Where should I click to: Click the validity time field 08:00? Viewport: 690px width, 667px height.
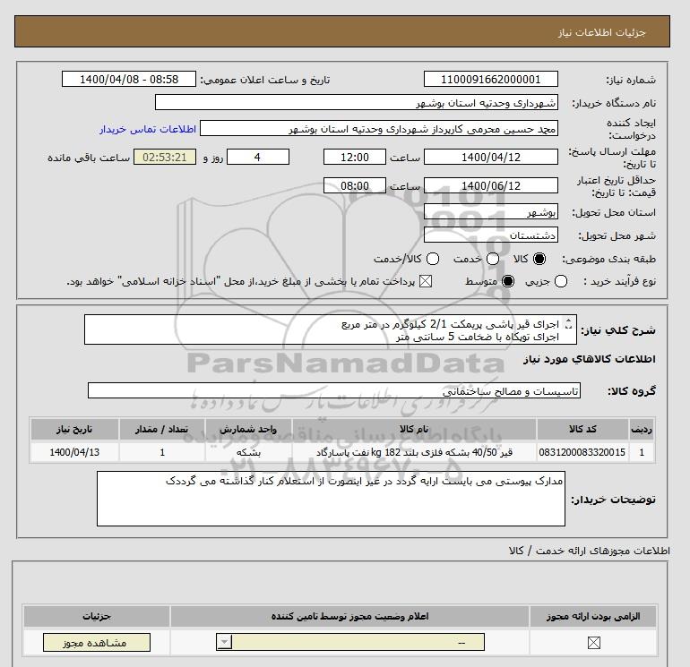point(355,185)
